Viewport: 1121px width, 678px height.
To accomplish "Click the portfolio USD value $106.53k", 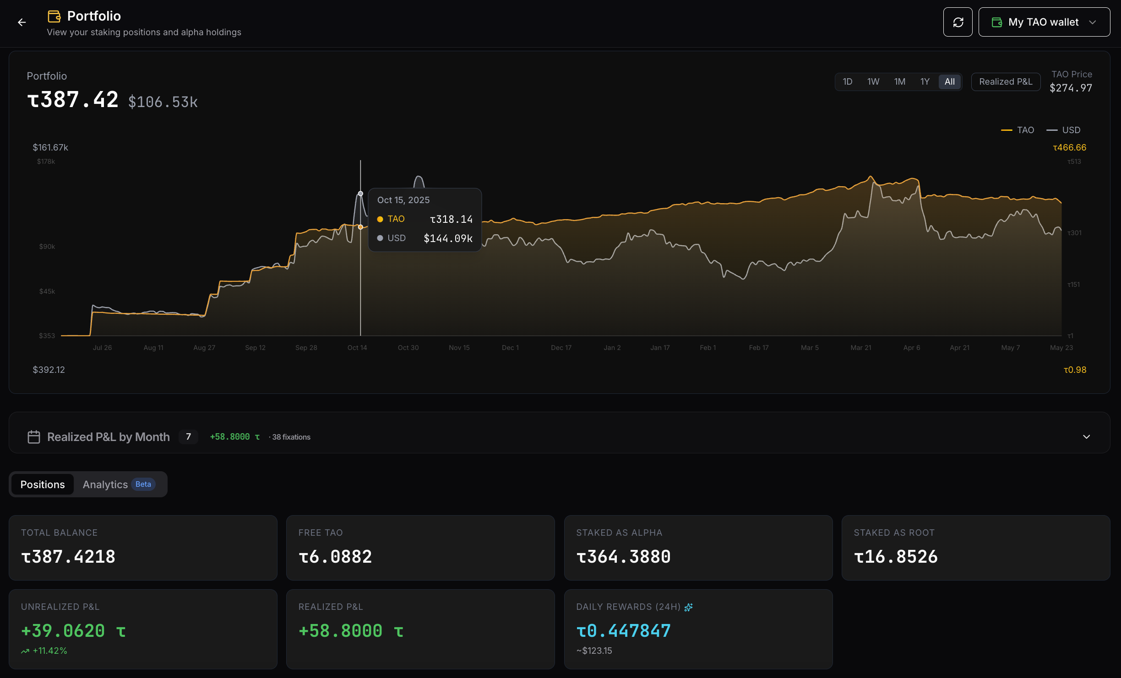I will (x=163, y=102).
